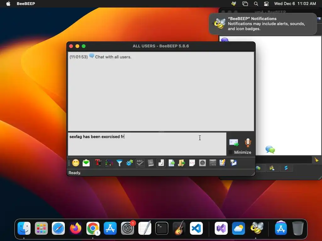Open the BeeBEEP menu in menu bar
This screenshot has height=241, width=322.
26,3
